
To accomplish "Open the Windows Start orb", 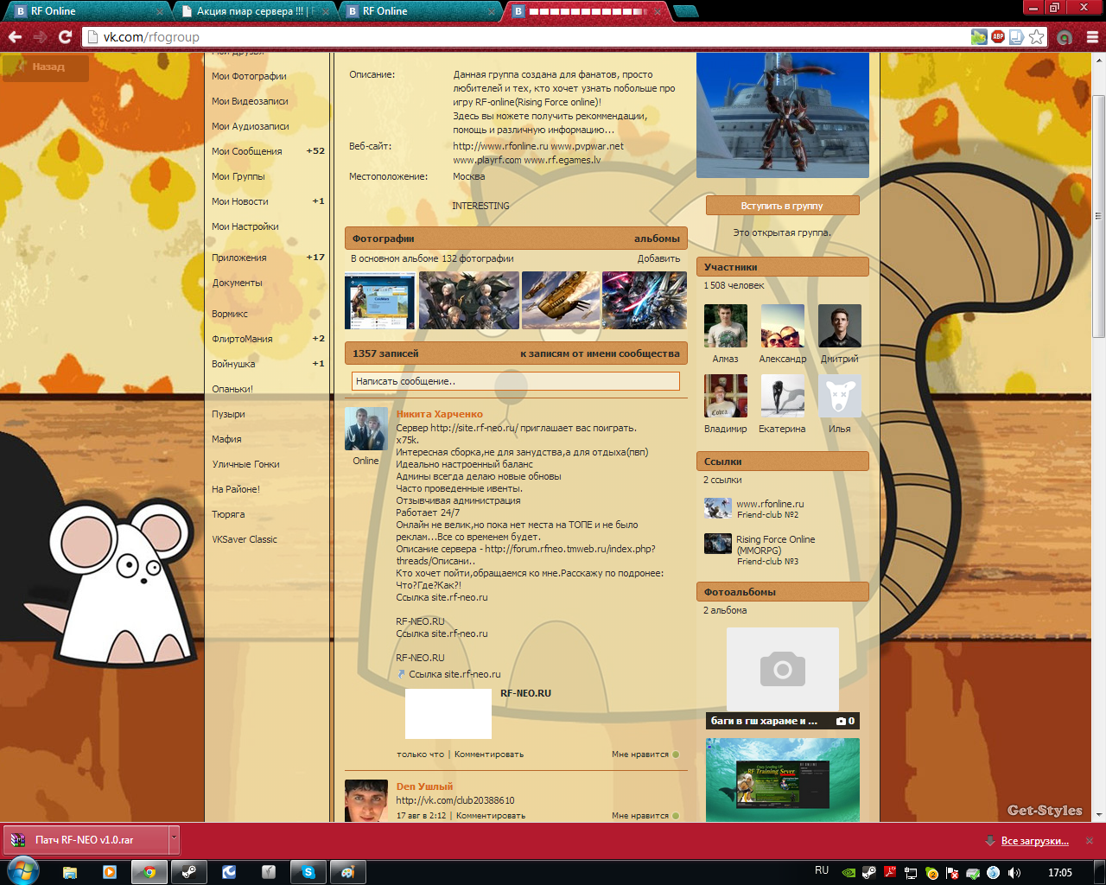I will [22, 871].
